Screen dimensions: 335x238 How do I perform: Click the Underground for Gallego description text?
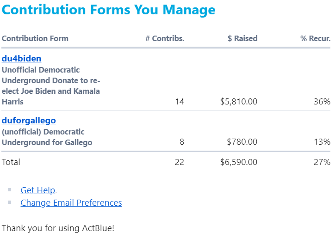pyautogui.click(x=47, y=142)
